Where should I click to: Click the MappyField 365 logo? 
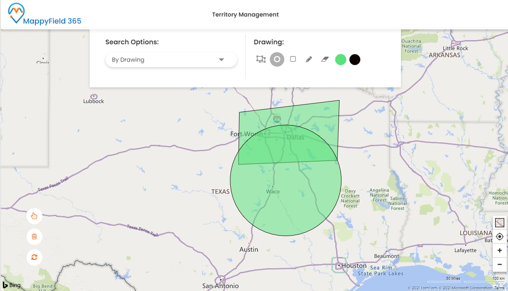tap(45, 14)
